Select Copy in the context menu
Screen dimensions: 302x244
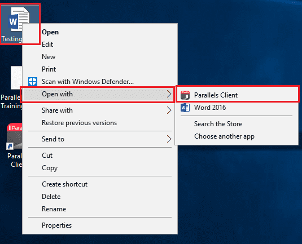coord(50,168)
